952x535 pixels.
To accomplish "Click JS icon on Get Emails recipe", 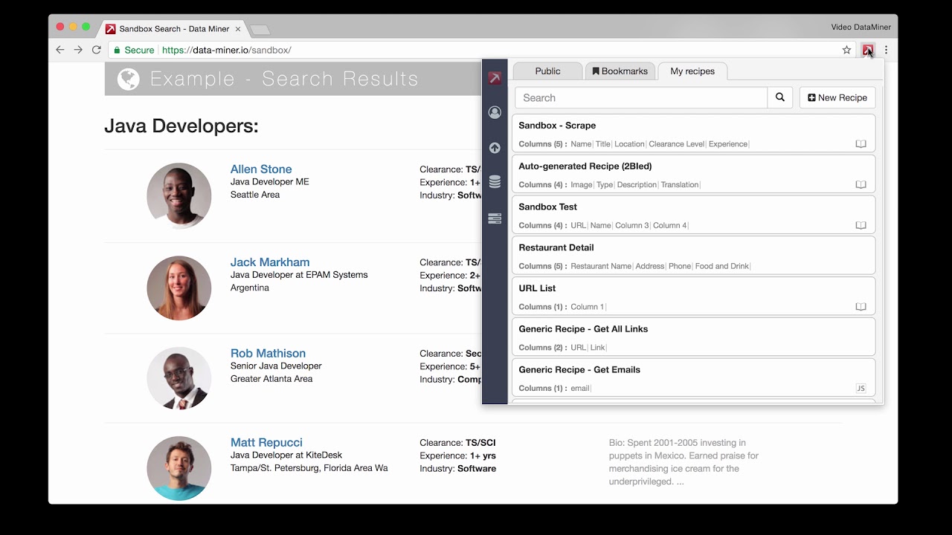I will tap(861, 388).
